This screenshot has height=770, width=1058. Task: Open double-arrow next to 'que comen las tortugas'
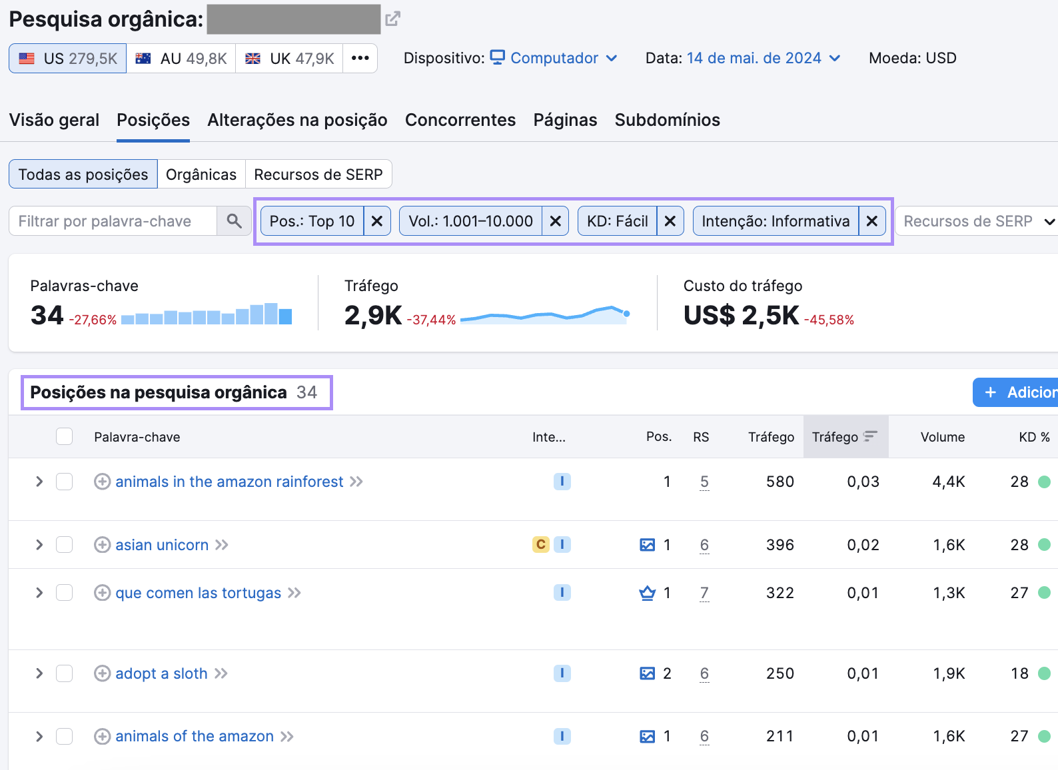(294, 593)
